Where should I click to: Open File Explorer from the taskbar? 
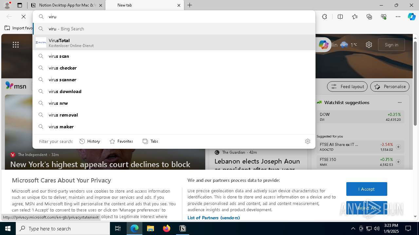[150, 228]
